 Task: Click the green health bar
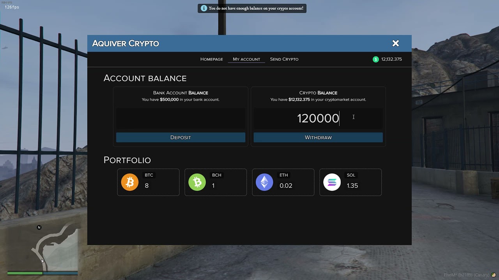[x=25, y=273]
